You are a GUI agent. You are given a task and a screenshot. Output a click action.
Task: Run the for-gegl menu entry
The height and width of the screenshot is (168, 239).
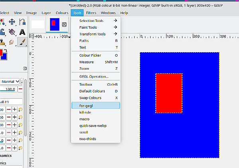point(96,105)
